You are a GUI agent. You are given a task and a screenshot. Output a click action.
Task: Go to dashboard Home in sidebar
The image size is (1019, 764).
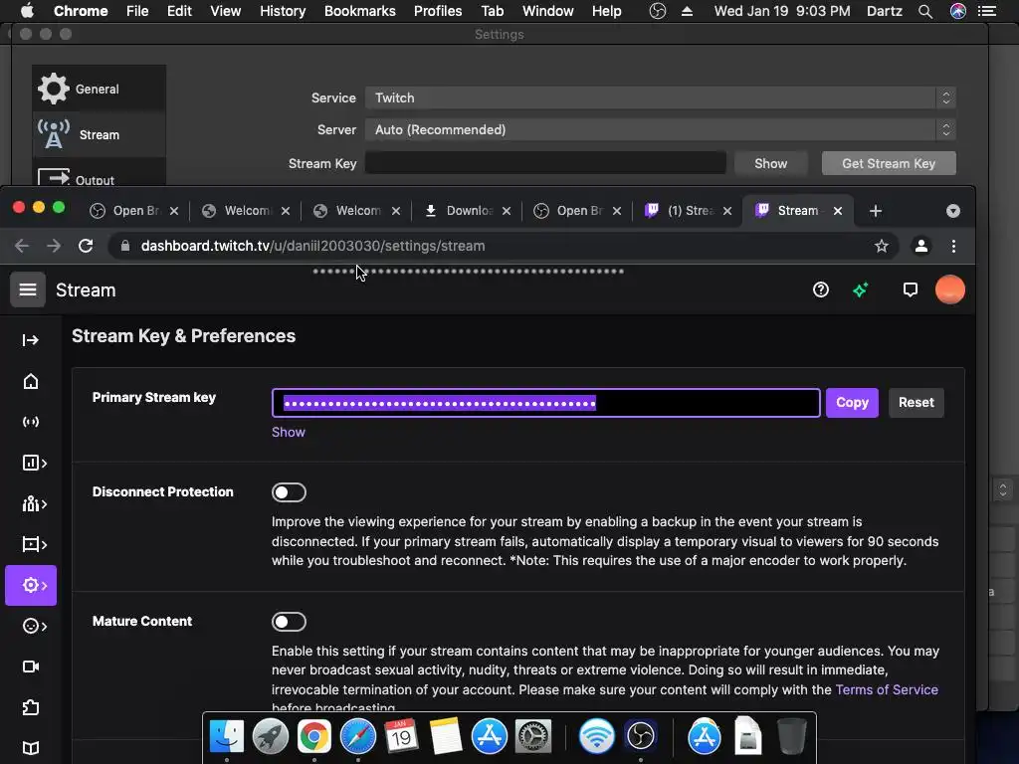pos(31,381)
